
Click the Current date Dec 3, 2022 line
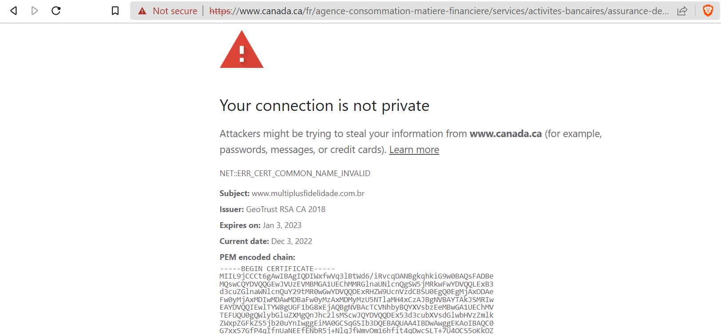point(266,241)
